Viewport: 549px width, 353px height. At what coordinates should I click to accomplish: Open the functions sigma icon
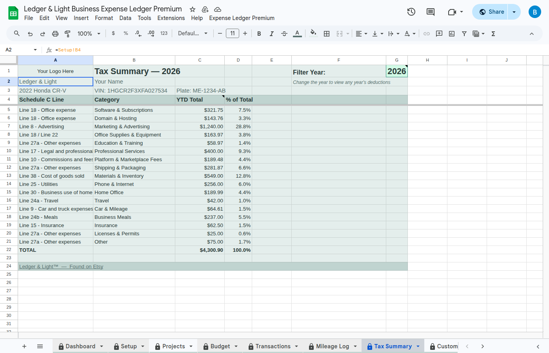493,34
